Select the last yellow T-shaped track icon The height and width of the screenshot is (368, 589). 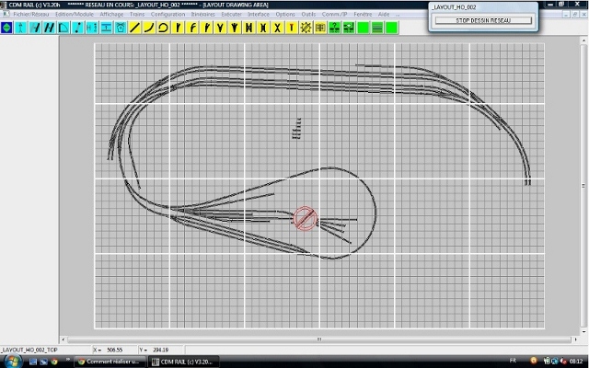click(292, 28)
